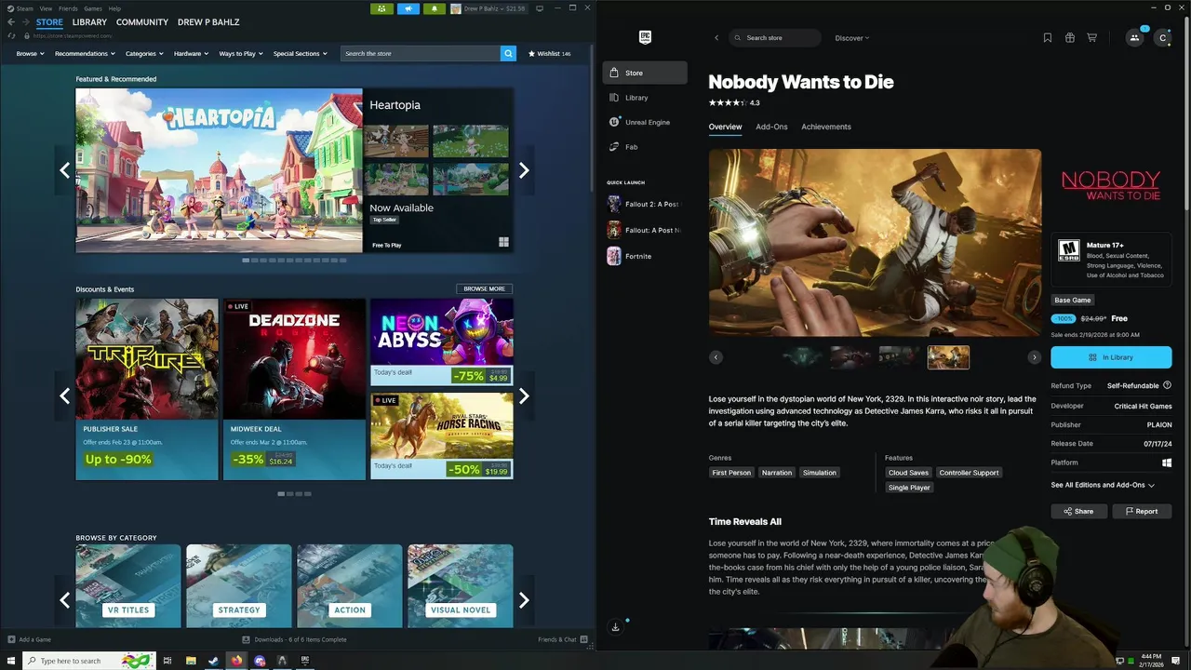The image size is (1191, 670).
Task: Expand Steam Recommendations dropdown
Action: (x=85, y=54)
